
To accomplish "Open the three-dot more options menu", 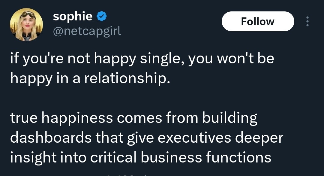I will 307,21.
